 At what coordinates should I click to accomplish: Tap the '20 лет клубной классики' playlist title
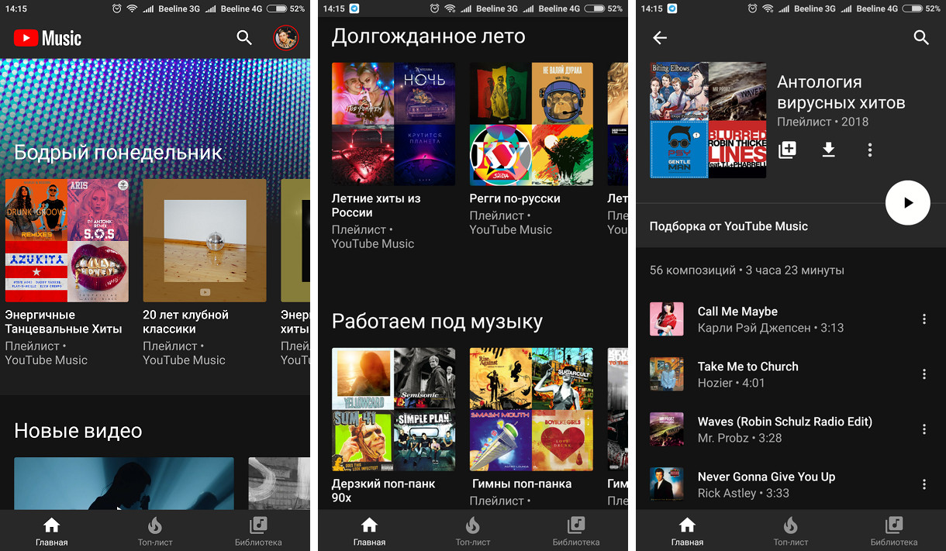click(x=186, y=322)
